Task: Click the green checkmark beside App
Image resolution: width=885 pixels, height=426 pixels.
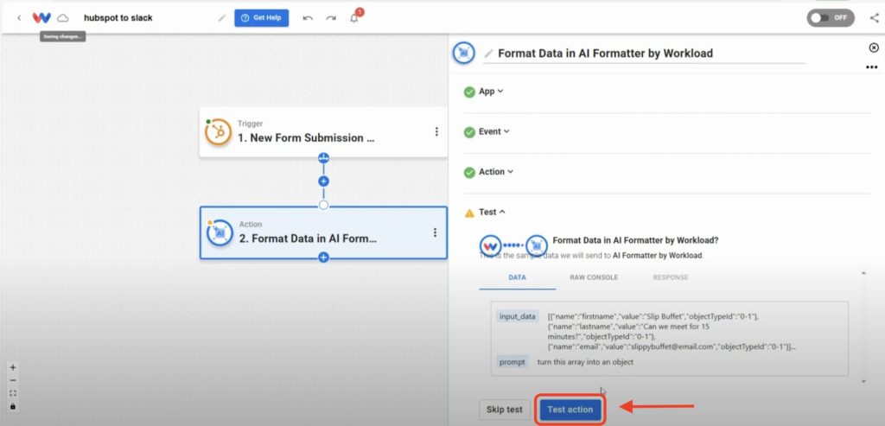Action: (469, 92)
